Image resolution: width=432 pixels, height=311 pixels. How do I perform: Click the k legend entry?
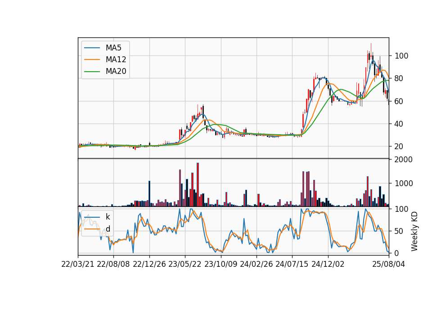[108, 217]
